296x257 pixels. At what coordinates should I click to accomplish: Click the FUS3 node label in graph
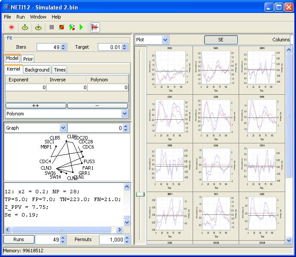pos(89,161)
